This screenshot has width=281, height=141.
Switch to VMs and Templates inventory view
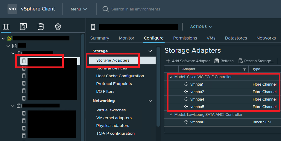pyautogui.click(x=23, y=27)
